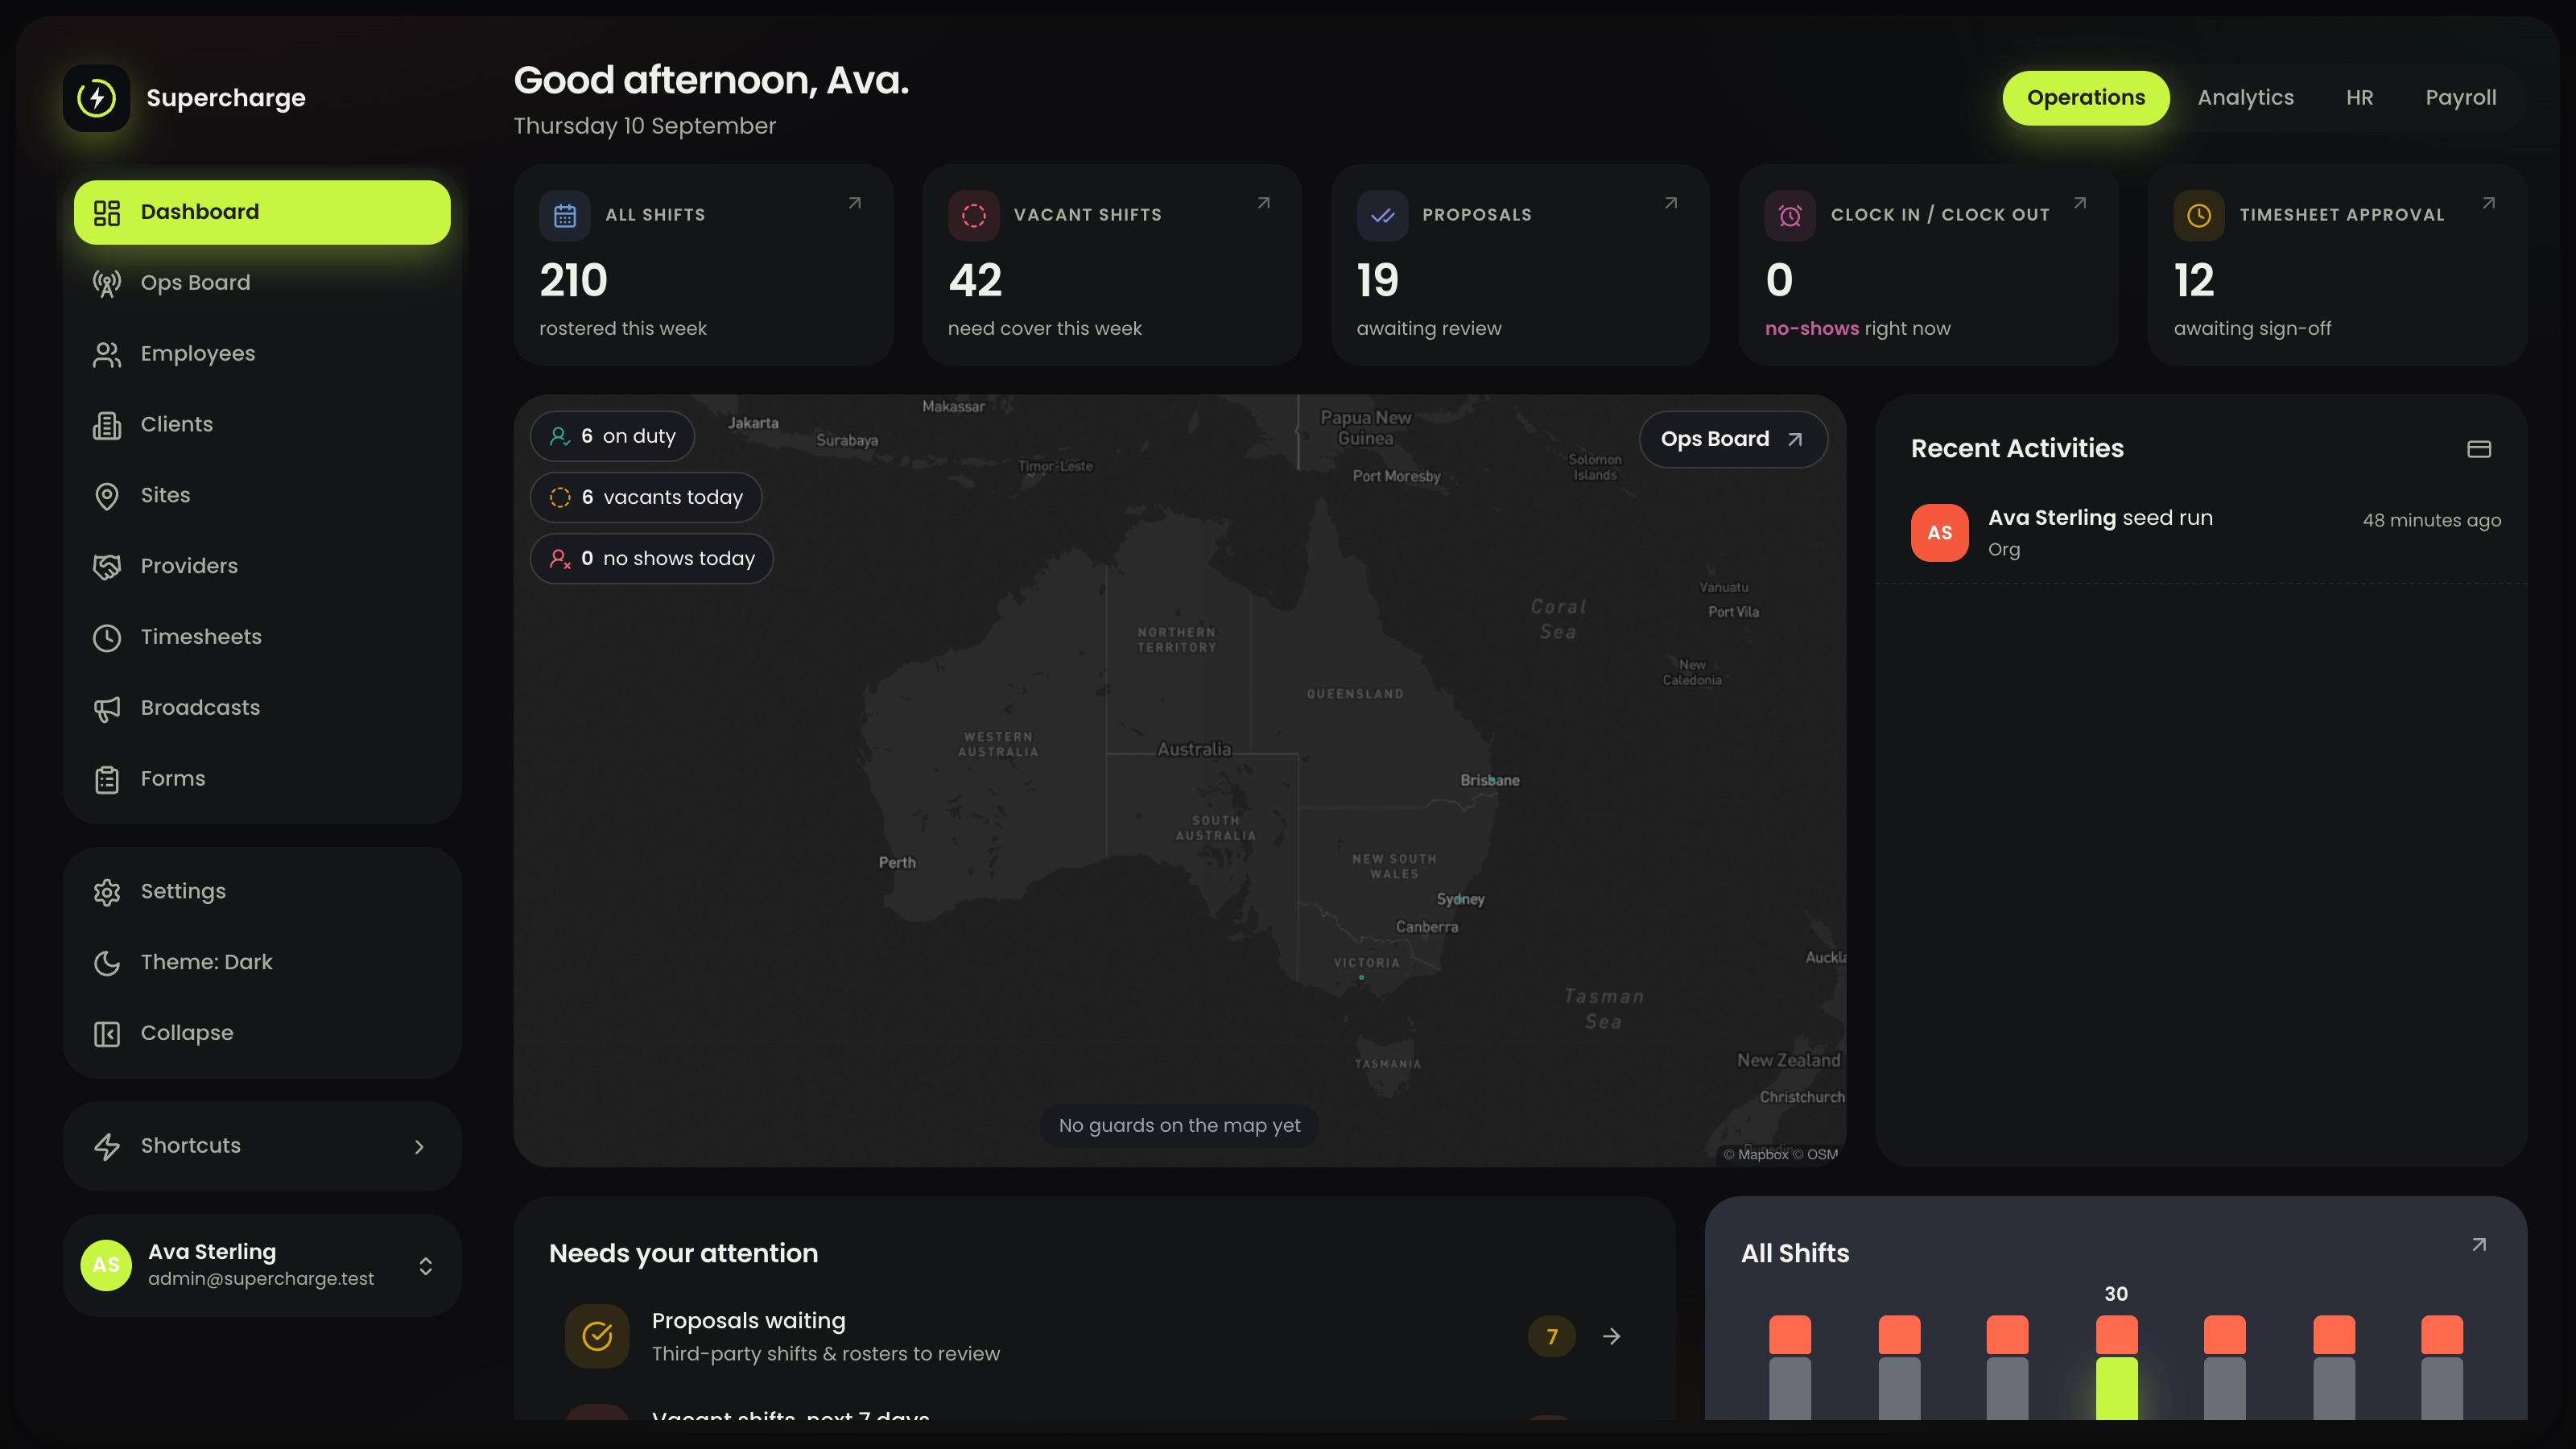Open Ava Sterling account switcher arrows
This screenshot has width=2576, height=1449.
pyautogui.click(x=426, y=1266)
